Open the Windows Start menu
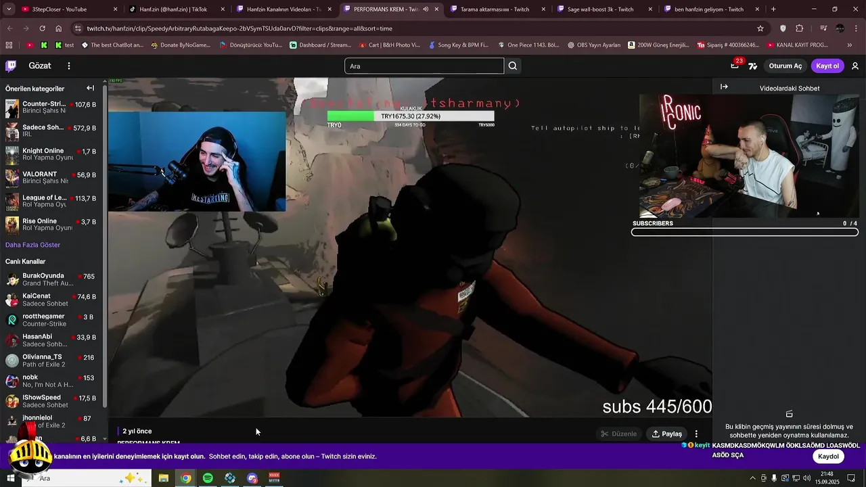 (10, 478)
